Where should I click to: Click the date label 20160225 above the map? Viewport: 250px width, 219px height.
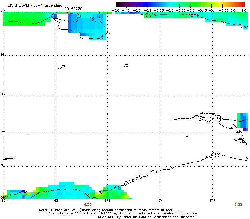tap(73, 9)
